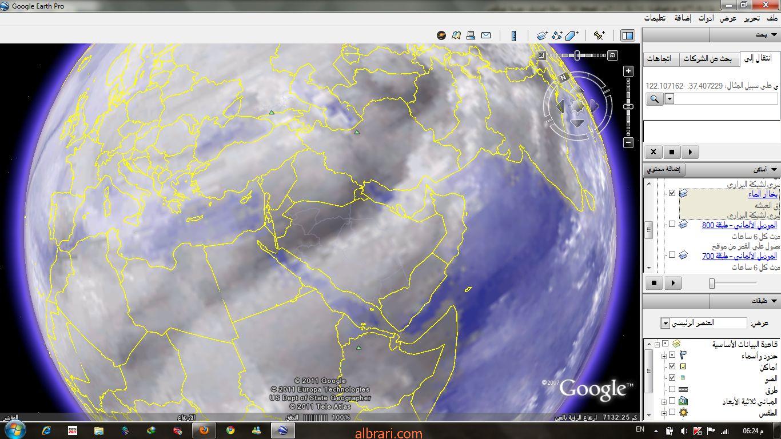
Task: Collapse 'قاعدة البيانات الأساسية' tree node
Action: click(658, 344)
